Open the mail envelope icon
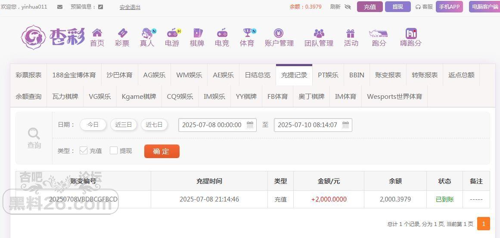Viewport: 500px width, 238px height. pyautogui.click(x=60, y=7)
